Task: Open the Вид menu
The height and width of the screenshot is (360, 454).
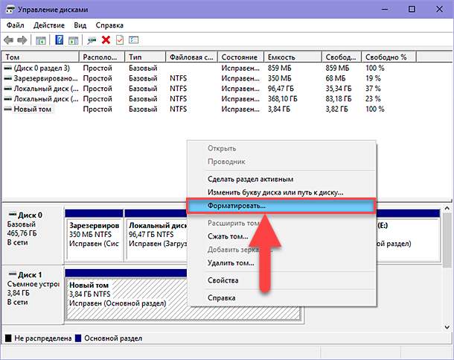Action: pyautogui.click(x=80, y=25)
